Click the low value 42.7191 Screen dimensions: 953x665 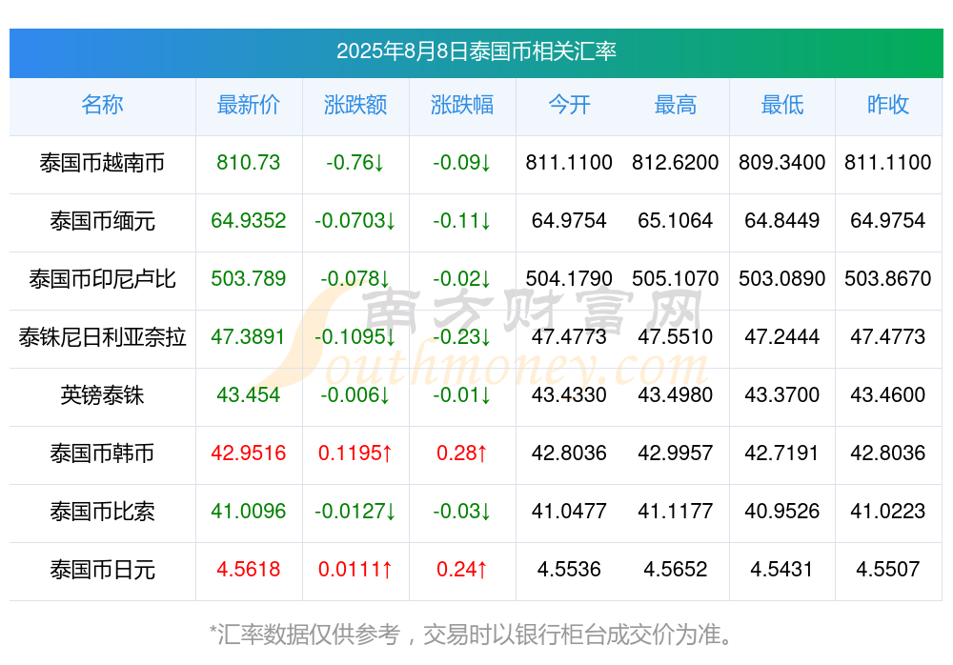pos(782,453)
